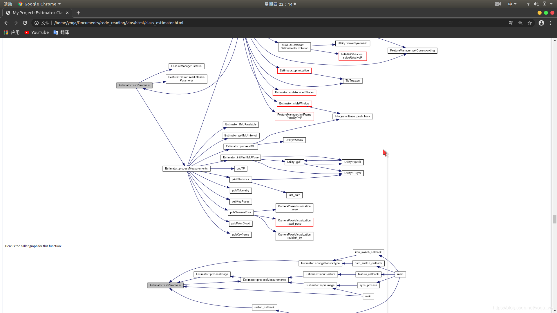Viewport: 557px width, 313px height.
Task: Open the clock and calendar panel
Action: click(x=280, y=4)
